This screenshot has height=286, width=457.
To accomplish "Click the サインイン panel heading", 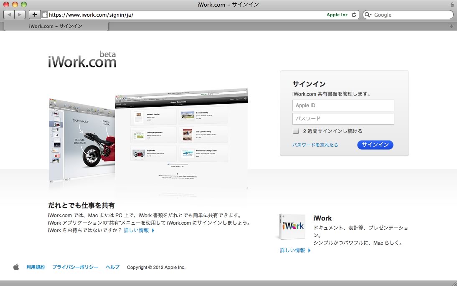I will (309, 84).
